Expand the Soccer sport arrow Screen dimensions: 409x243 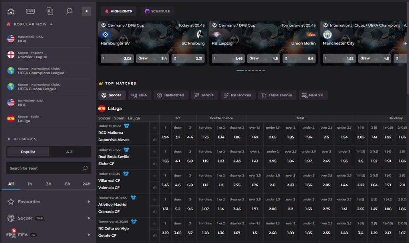click(x=89, y=218)
